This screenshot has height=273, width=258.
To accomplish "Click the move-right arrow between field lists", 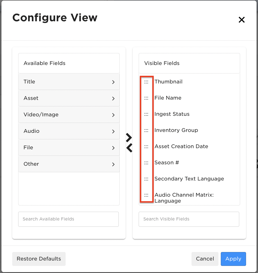I will click(x=129, y=138).
